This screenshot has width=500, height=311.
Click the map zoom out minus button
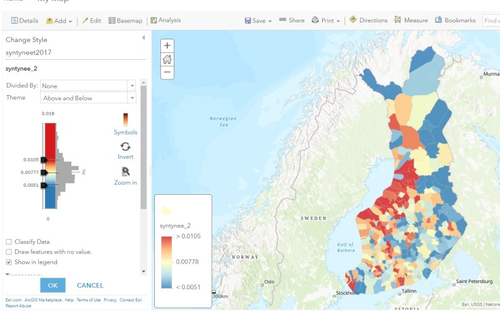[x=168, y=72]
